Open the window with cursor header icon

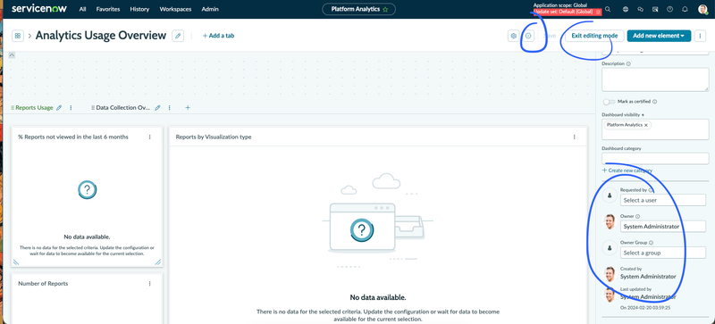[x=655, y=9]
